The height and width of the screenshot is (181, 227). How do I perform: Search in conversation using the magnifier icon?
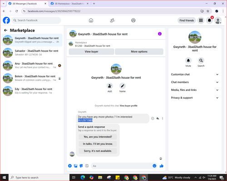pyautogui.click(x=201, y=61)
